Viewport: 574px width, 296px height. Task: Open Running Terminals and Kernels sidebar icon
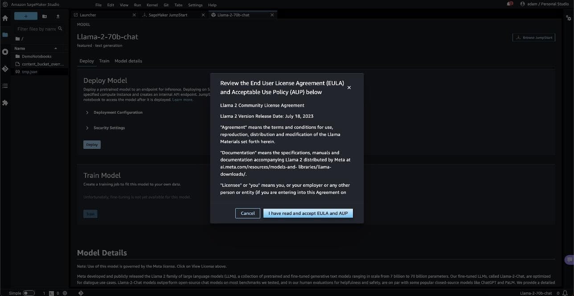[5, 52]
